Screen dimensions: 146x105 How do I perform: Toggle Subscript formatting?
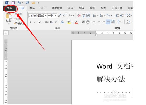click(51, 22)
